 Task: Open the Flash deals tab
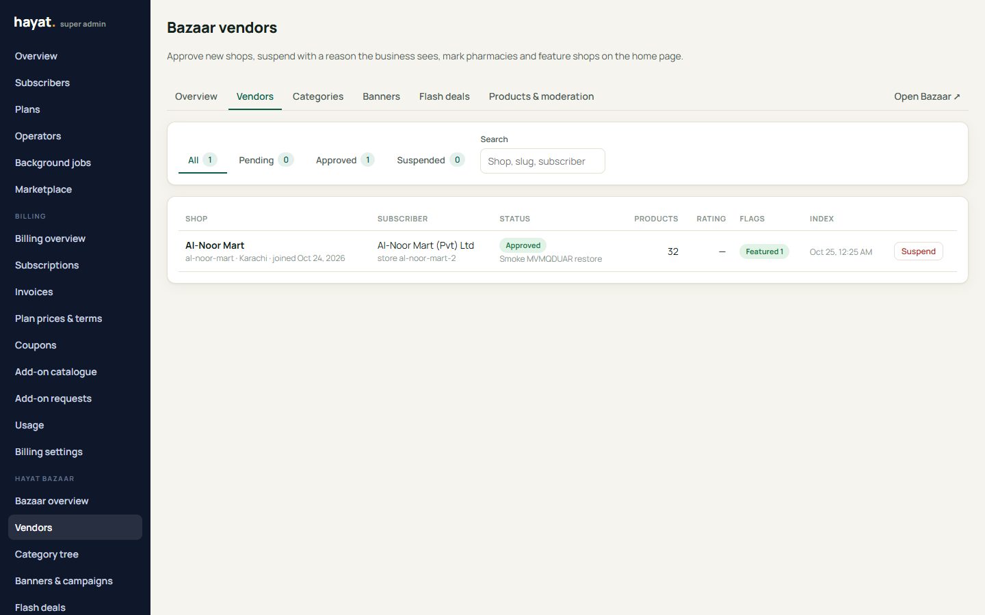pyautogui.click(x=445, y=96)
